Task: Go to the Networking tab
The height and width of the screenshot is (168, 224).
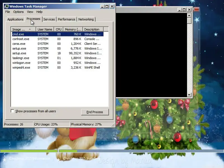Action: pyautogui.click(x=86, y=19)
